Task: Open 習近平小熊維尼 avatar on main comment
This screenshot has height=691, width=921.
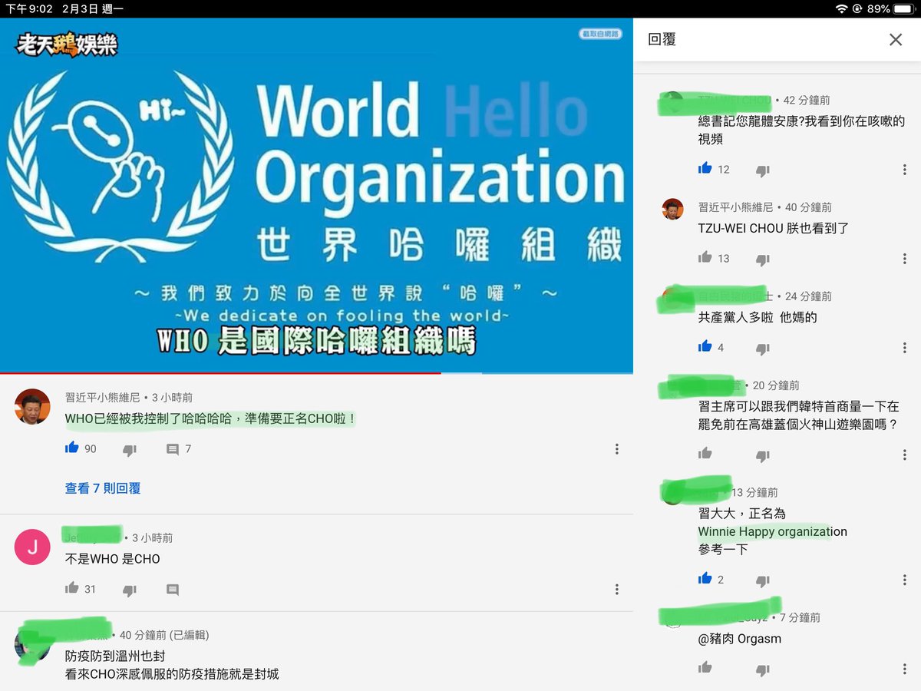Action: [x=32, y=407]
